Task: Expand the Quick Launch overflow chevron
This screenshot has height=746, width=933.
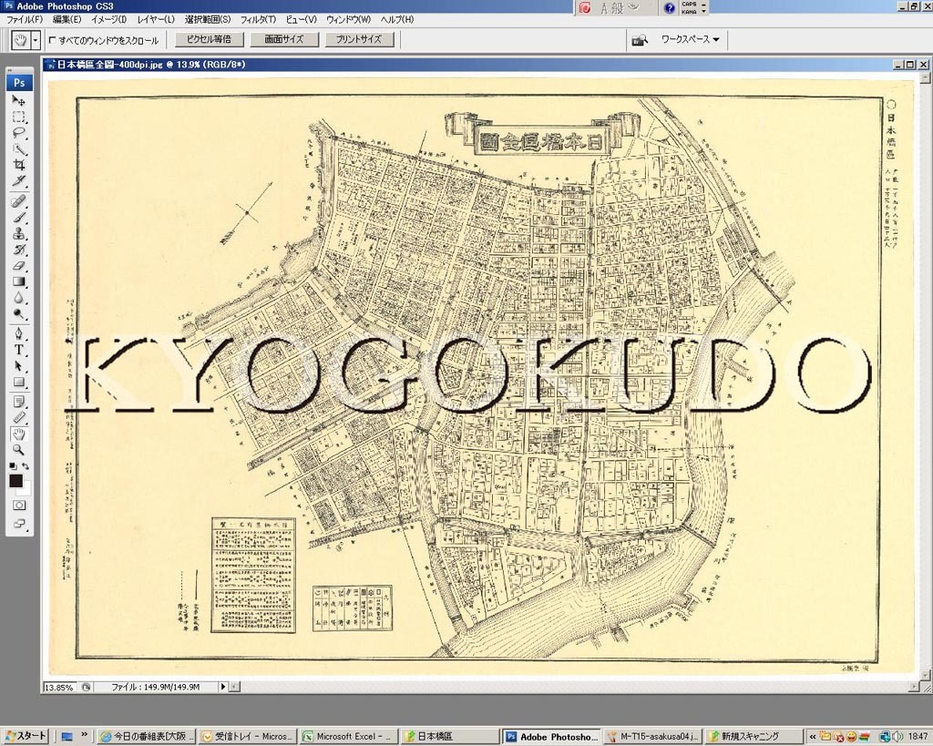Action: 84,735
